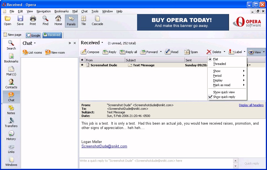The width and height of the screenshot is (267, 170).
Task: Open the Bookmarks sidebar panel
Action: coord(11,58)
